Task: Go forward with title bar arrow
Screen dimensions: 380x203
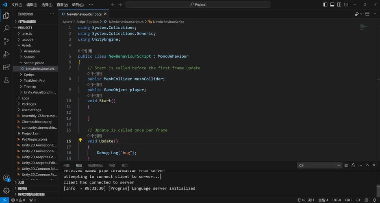Action: (x=120, y=4)
